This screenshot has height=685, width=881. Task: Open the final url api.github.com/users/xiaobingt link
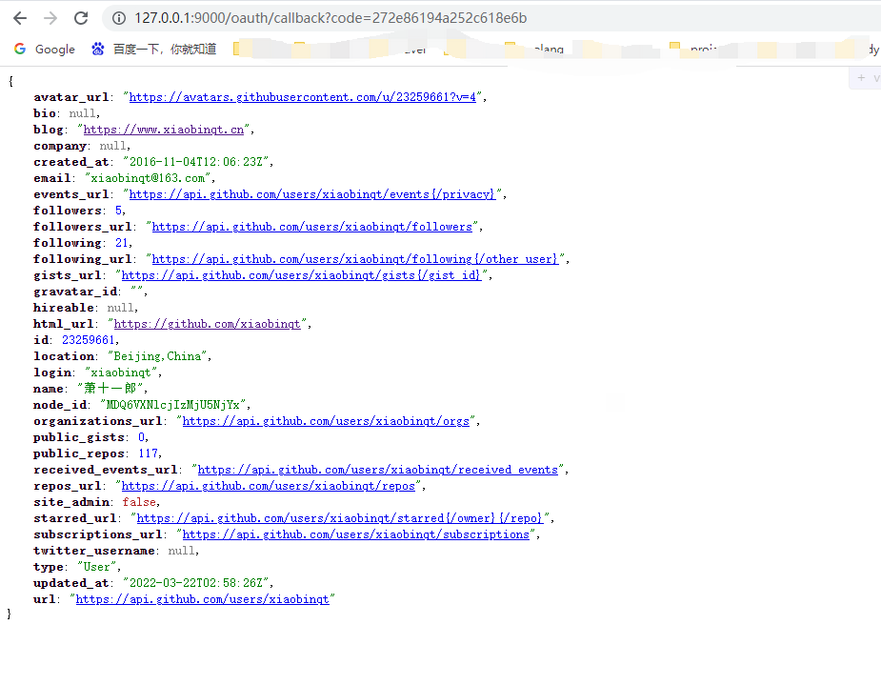[x=202, y=599]
